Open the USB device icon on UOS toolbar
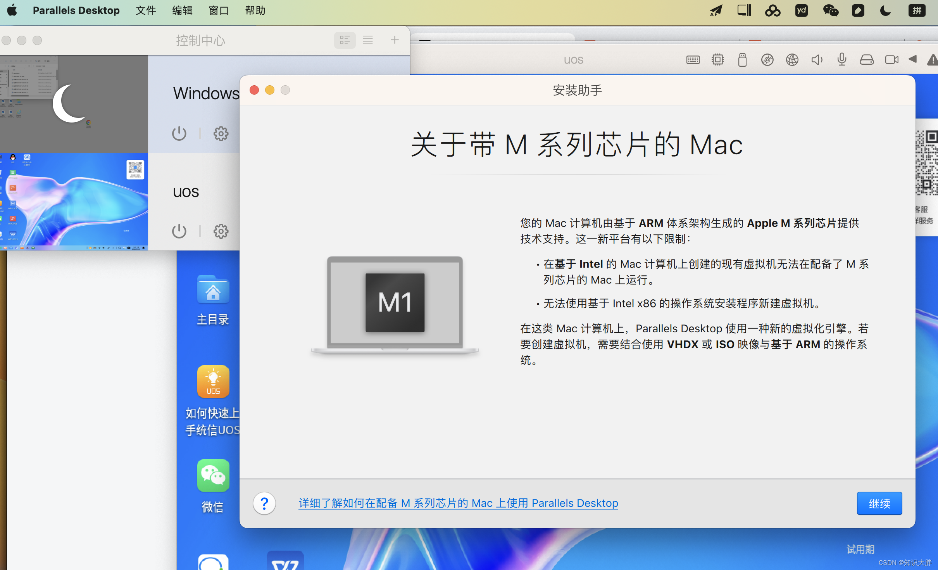This screenshot has height=570, width=938. 742,60
